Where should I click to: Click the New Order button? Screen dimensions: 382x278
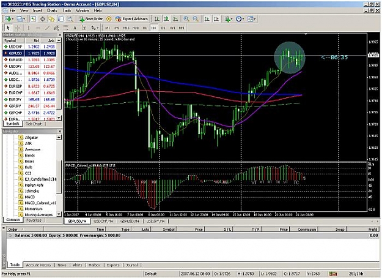click(91, 19)
